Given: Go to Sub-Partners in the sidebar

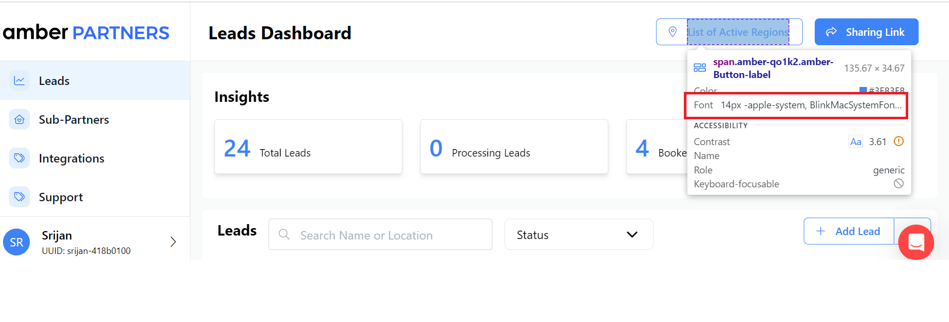Looking at the screenshot, I should 74,120.
